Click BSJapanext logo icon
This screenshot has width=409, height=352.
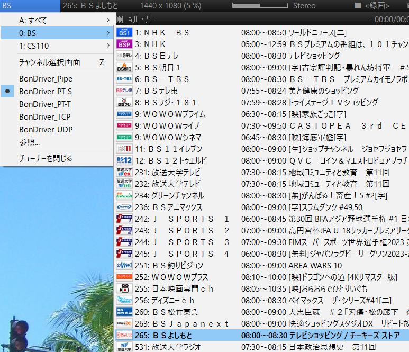coord(124,323)
